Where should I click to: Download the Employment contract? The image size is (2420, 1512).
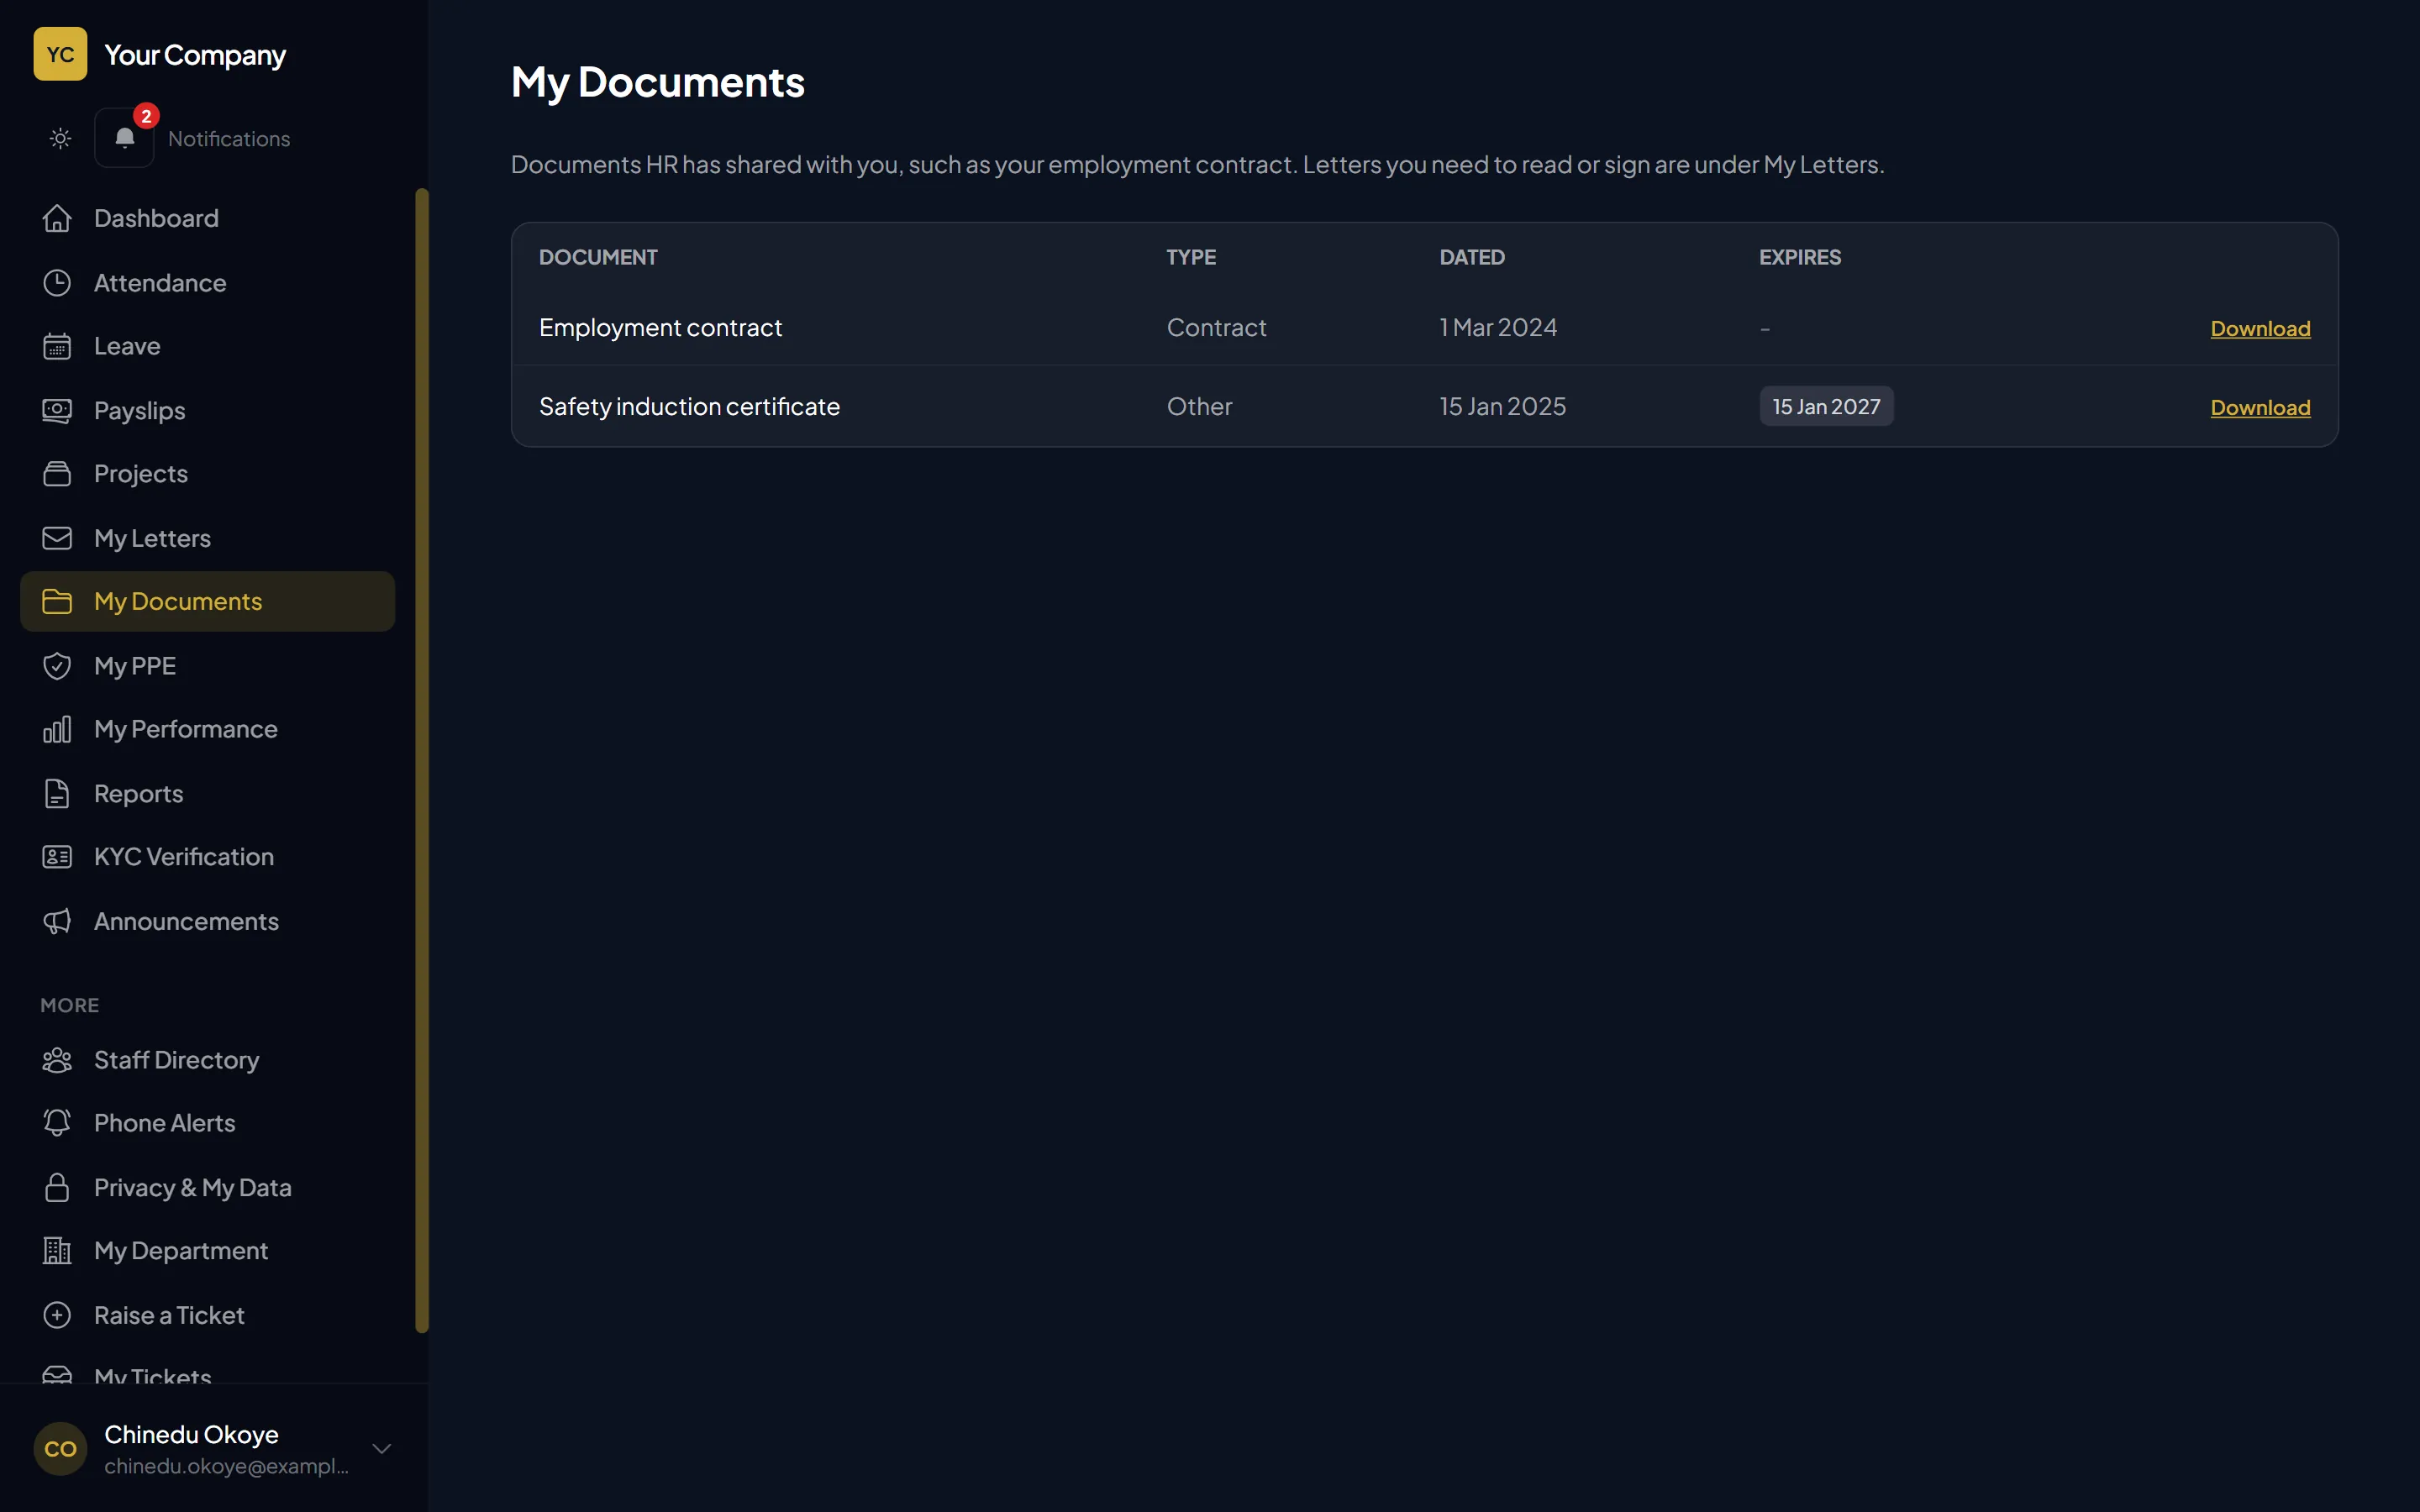(2260, 328)
